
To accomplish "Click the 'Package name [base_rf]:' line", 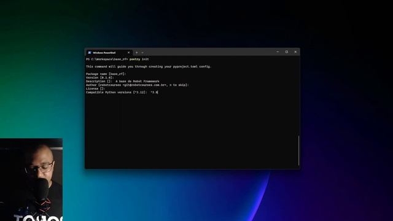I will coord(106,74).
